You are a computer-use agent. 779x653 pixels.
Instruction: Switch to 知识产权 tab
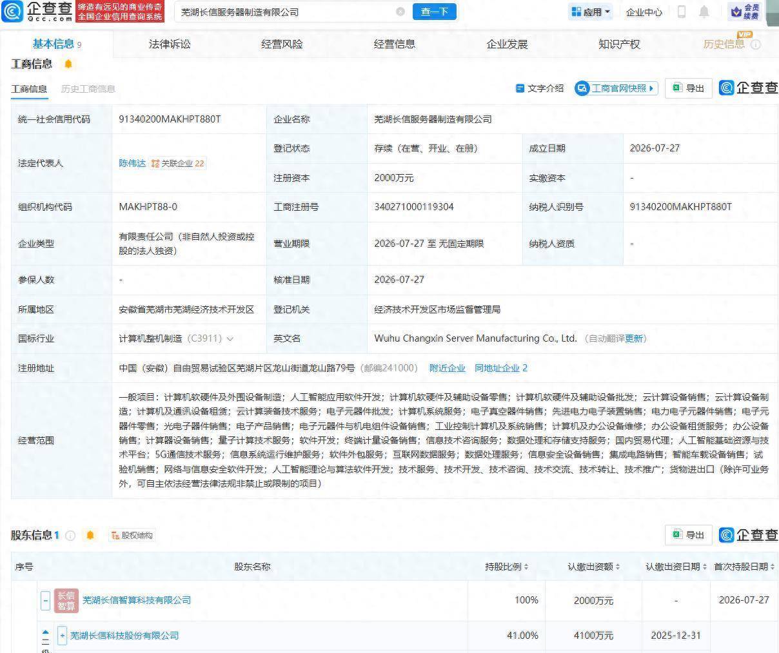619,44
